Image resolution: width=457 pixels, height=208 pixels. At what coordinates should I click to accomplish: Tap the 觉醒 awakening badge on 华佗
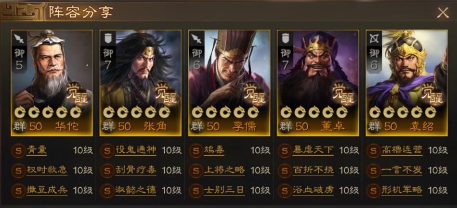click(78, 94)
